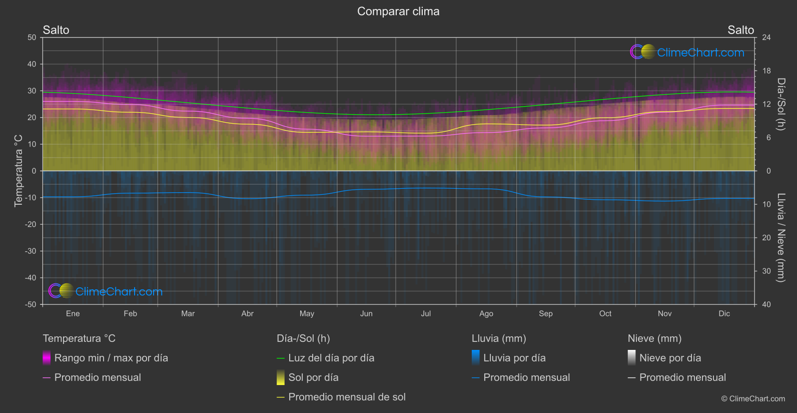Hide the snow 'Promedio mensual' series
Screen dimensions: 797x413
tap(682, 377)
